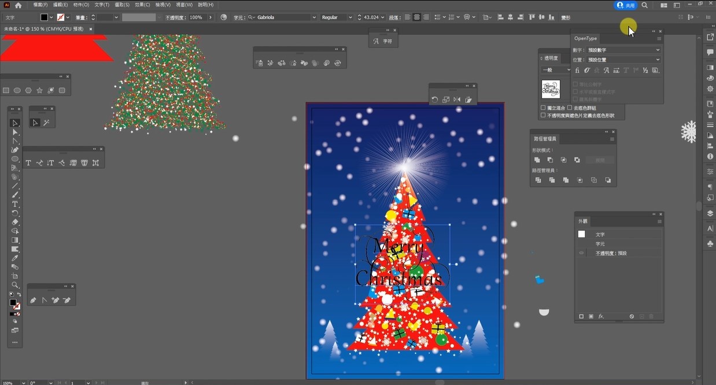The image size is (716, 385).
Task: Click the Eraser tool
Action: (x=15, y=222)
